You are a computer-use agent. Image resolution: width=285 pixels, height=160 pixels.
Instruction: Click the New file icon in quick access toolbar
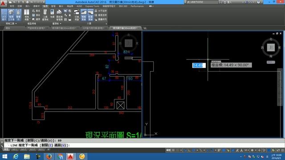click(10, 2)
